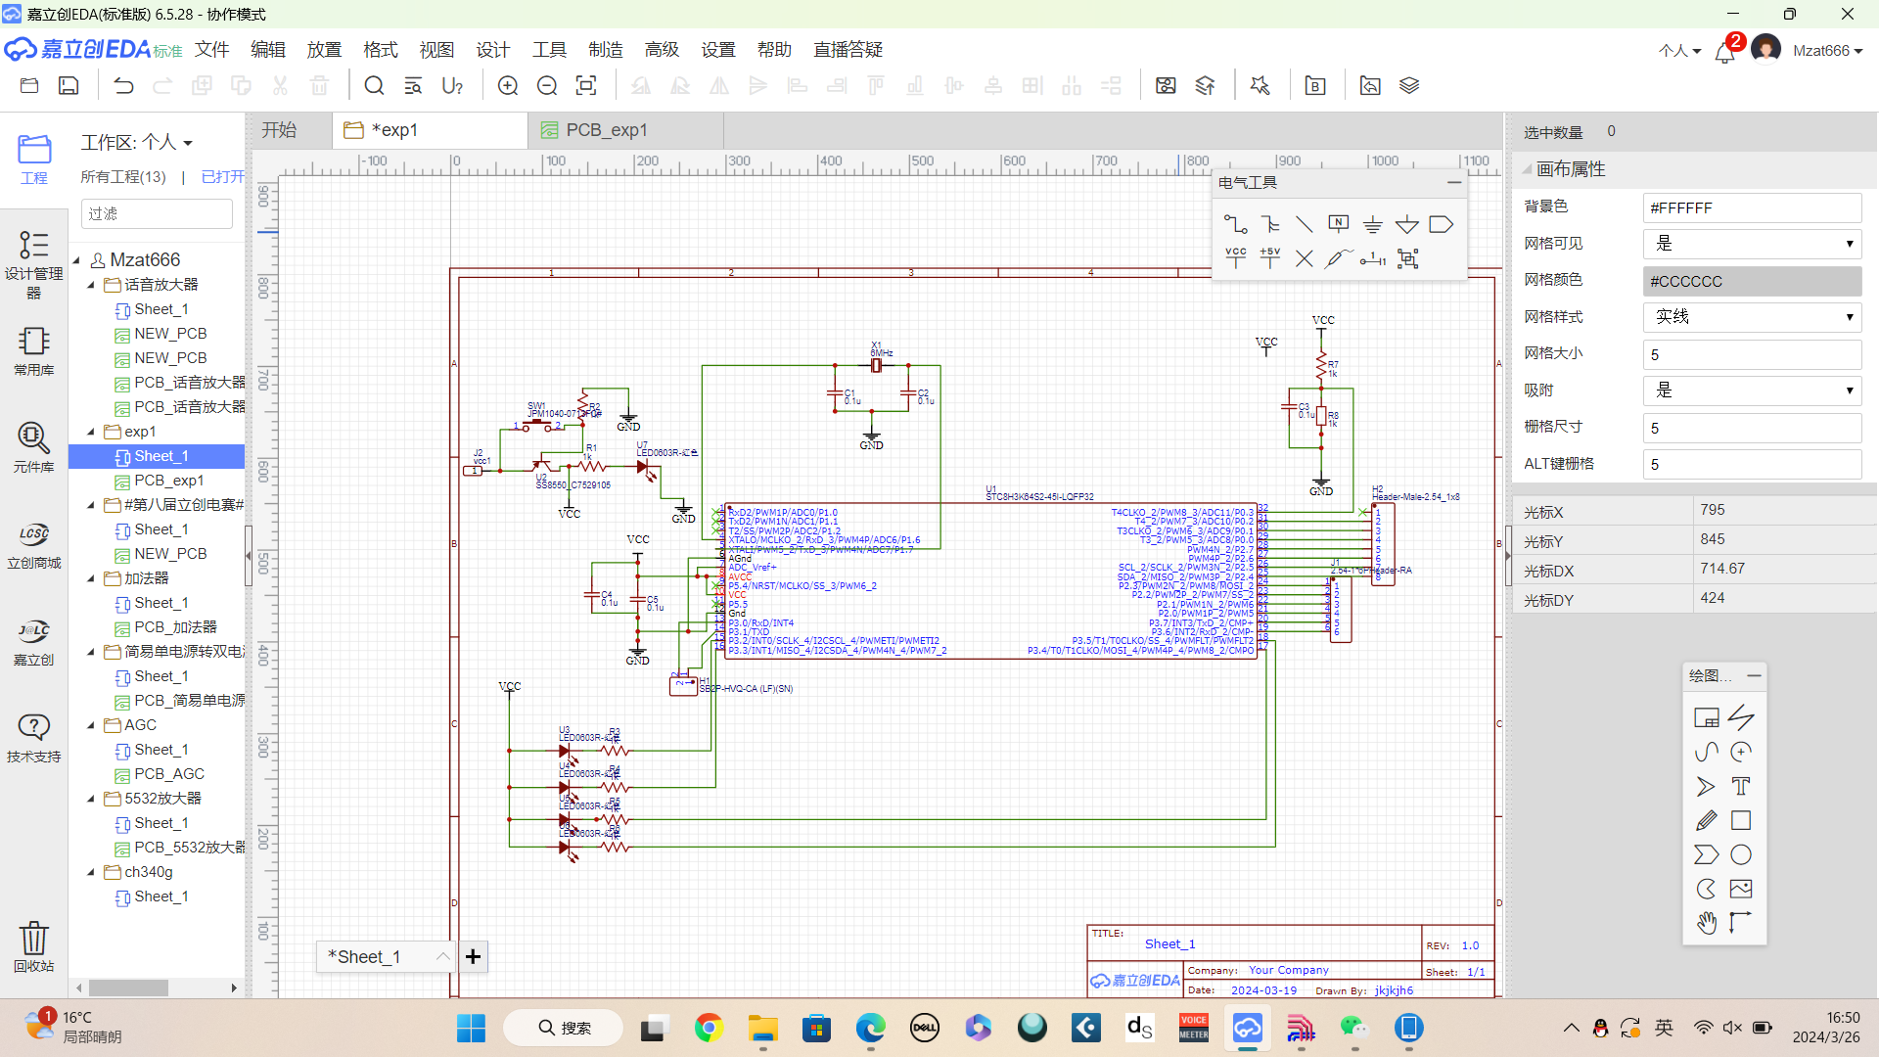This screenshot has height=1057, width=1879.
Task: Select the Ellipse drawing tool
Action: (1741, 854)
